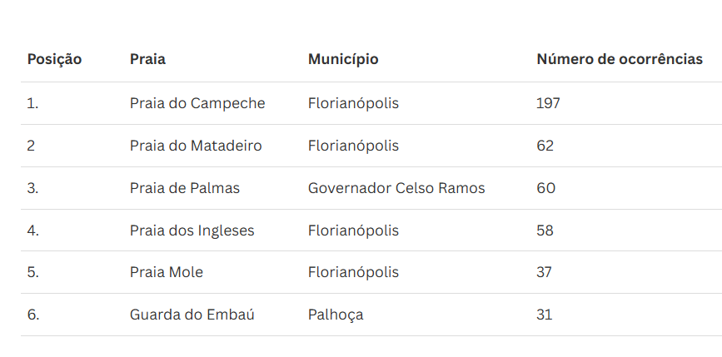The height and width of the screenshot is (357, 722).
Task: Click the Número de ocorrências header
Action: 619,60
